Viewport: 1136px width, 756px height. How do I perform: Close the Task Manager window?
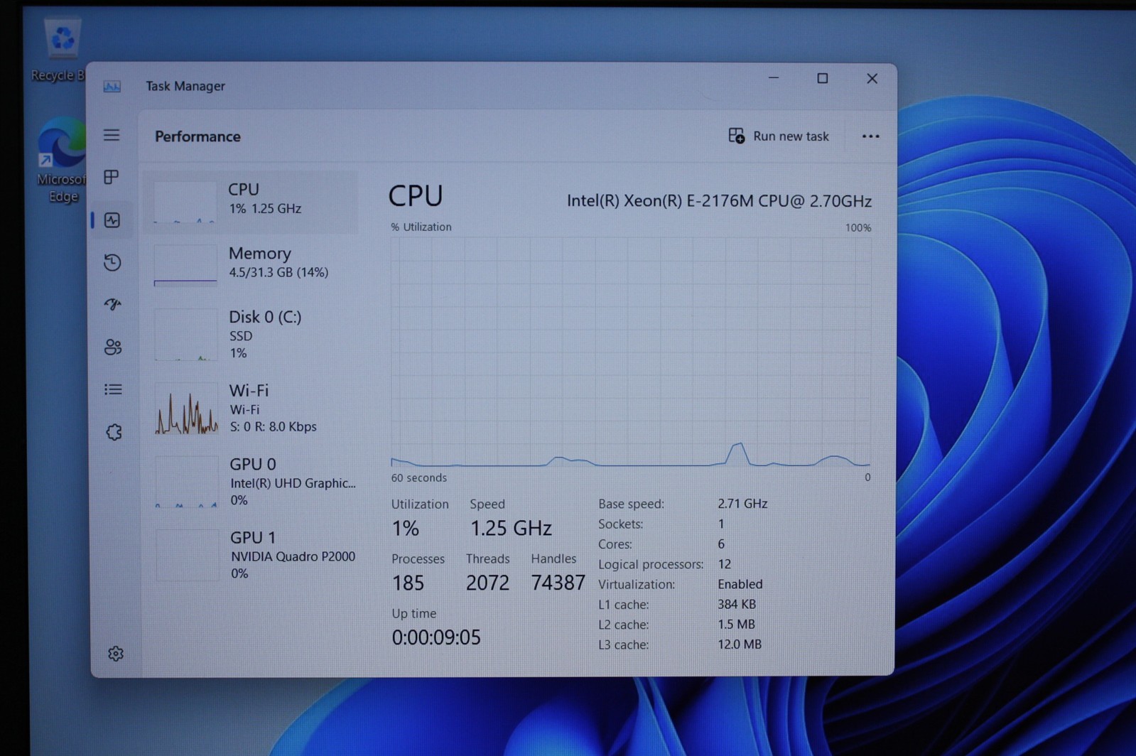pos(872,78)
